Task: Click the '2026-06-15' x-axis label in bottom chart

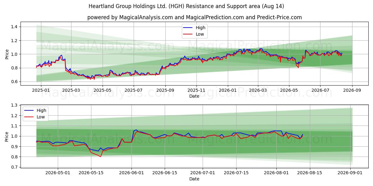Action: click(165, 173)
